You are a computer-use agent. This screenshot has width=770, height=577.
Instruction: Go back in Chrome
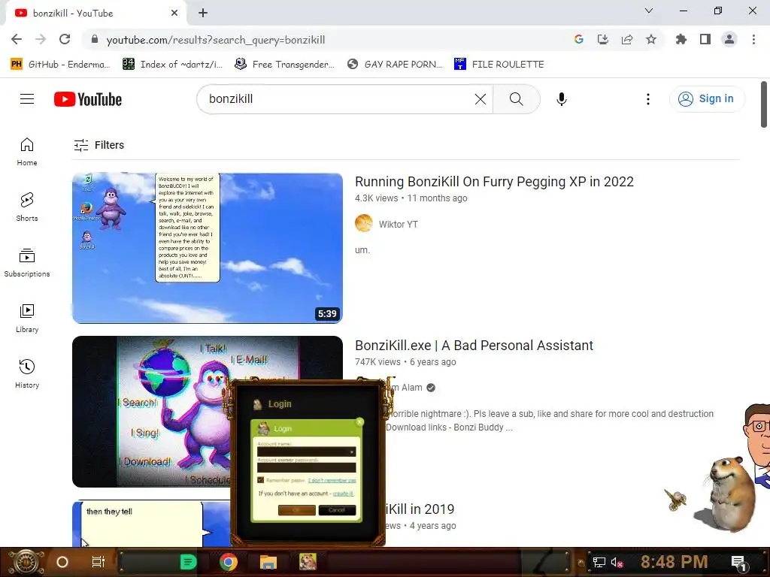17,39
